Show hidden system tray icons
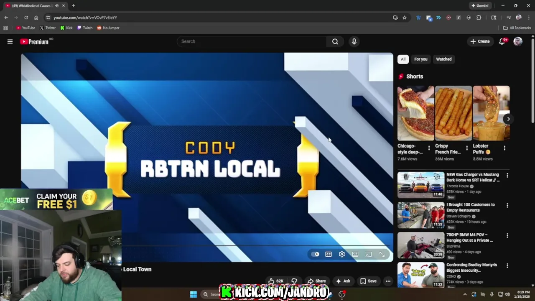 465,294
